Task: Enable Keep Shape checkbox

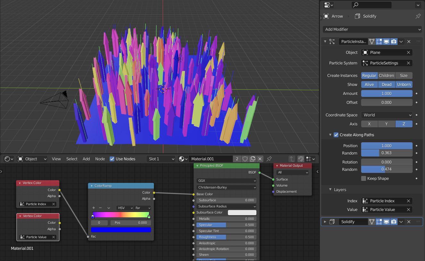Action: (x=363, y=178)
